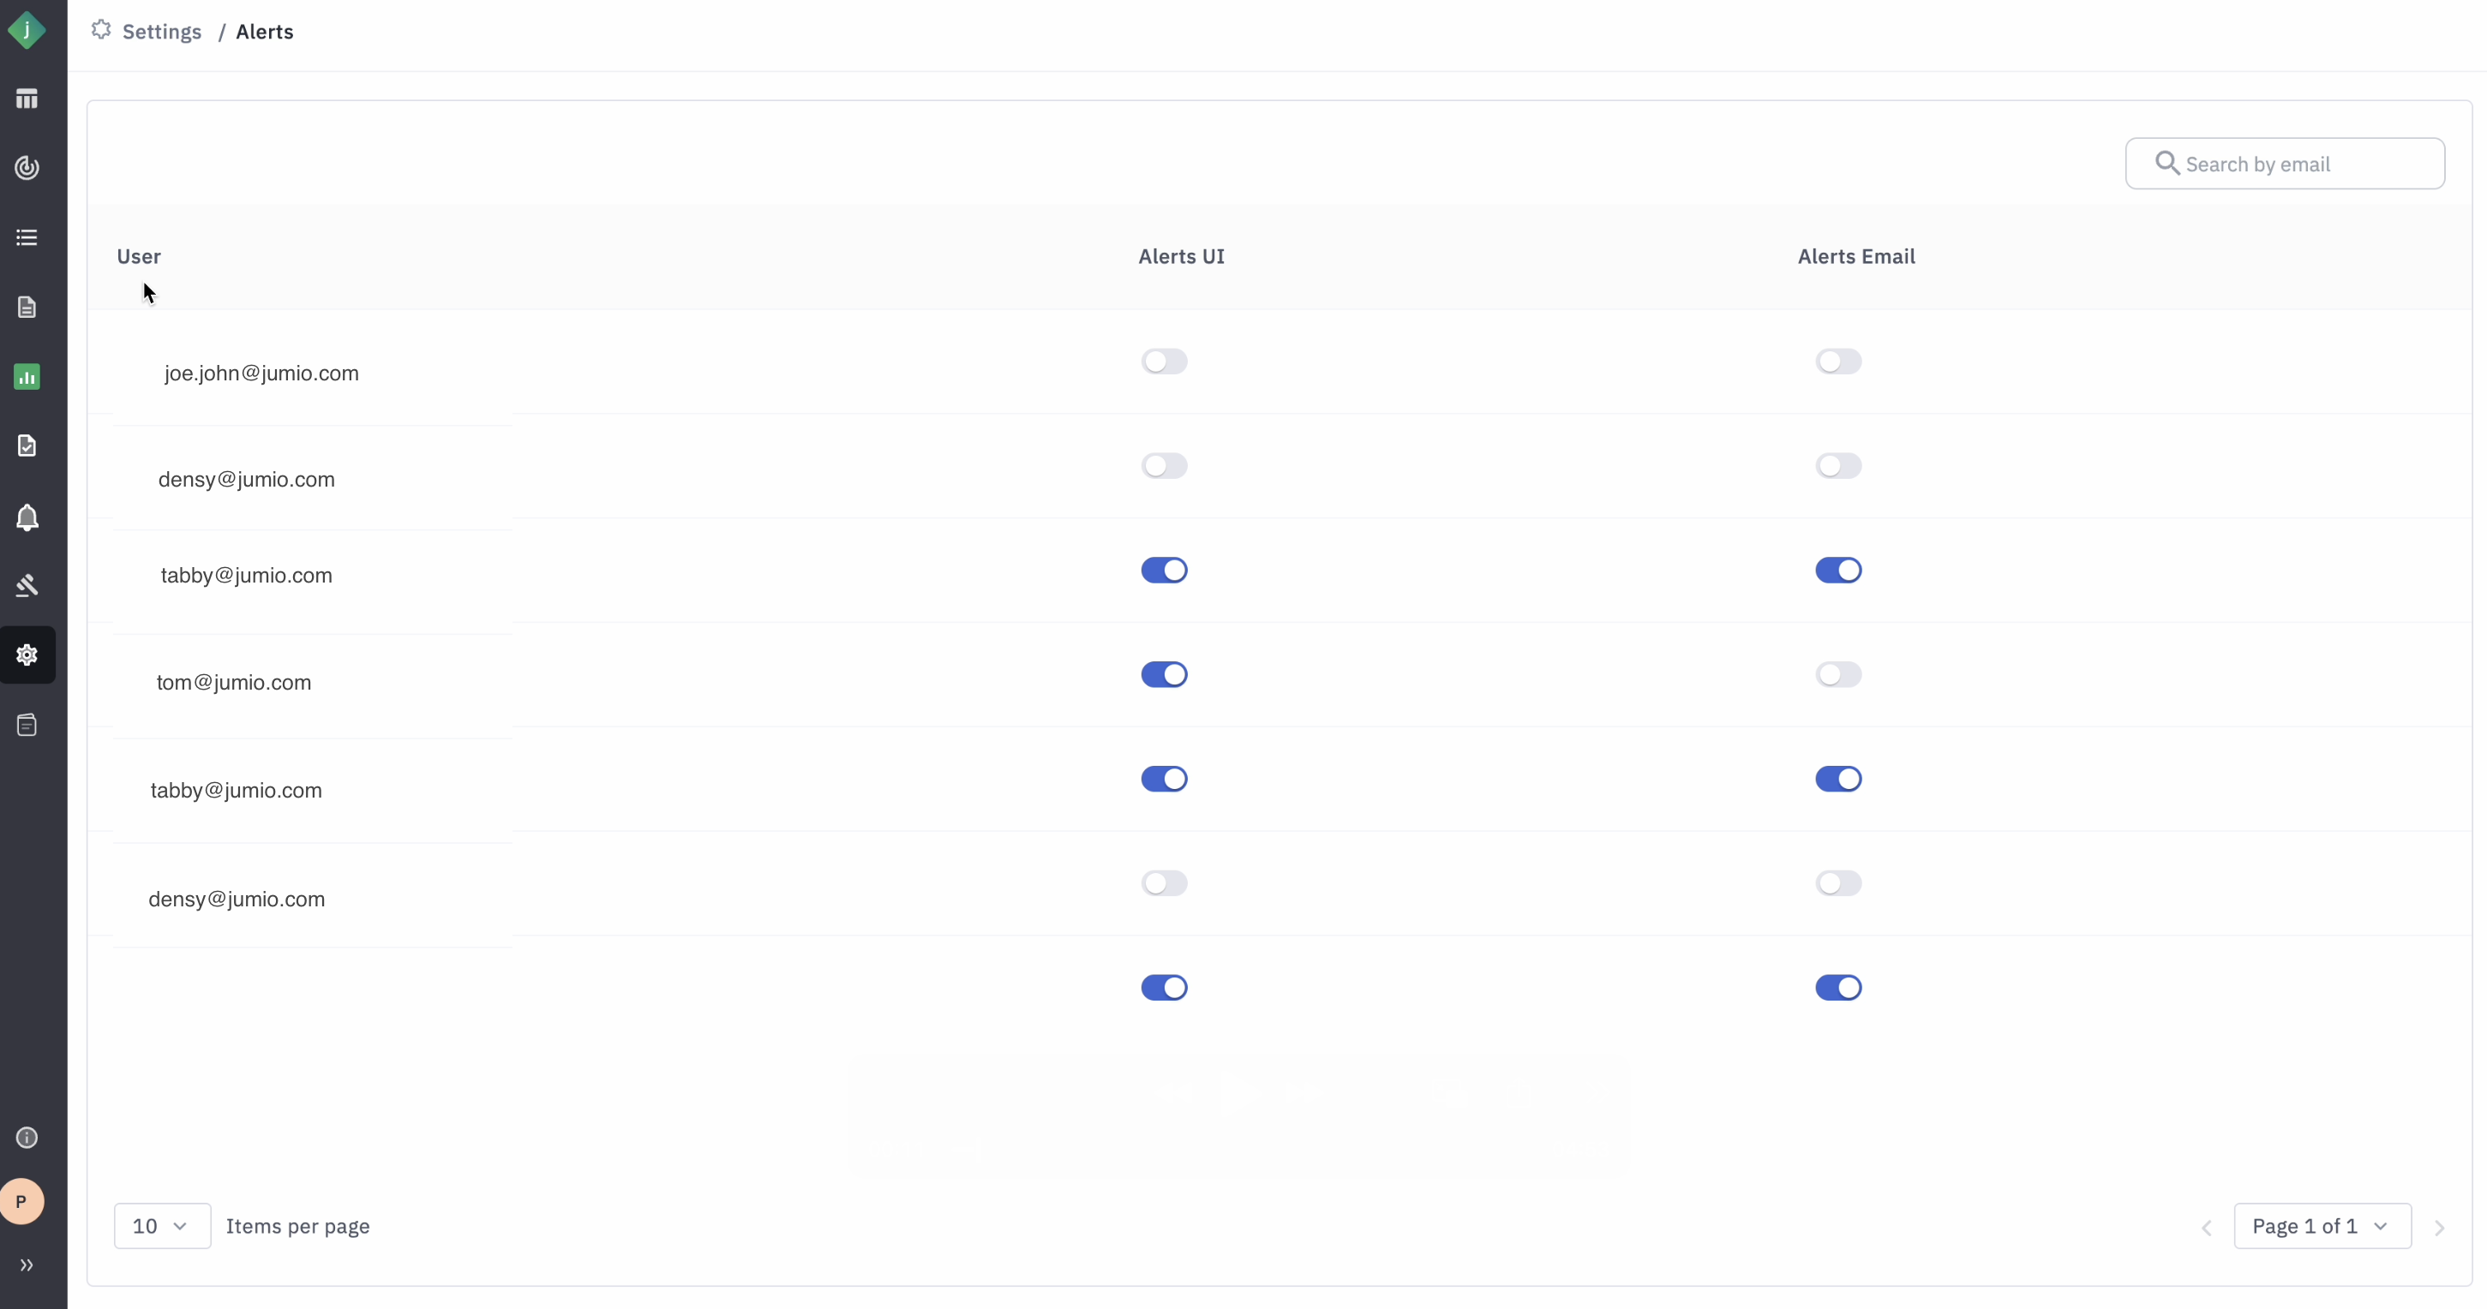Enable Alerts Email for tom@jumio.com
This screenshot has width=2487, height=1309.
[x=1837, y=675]
